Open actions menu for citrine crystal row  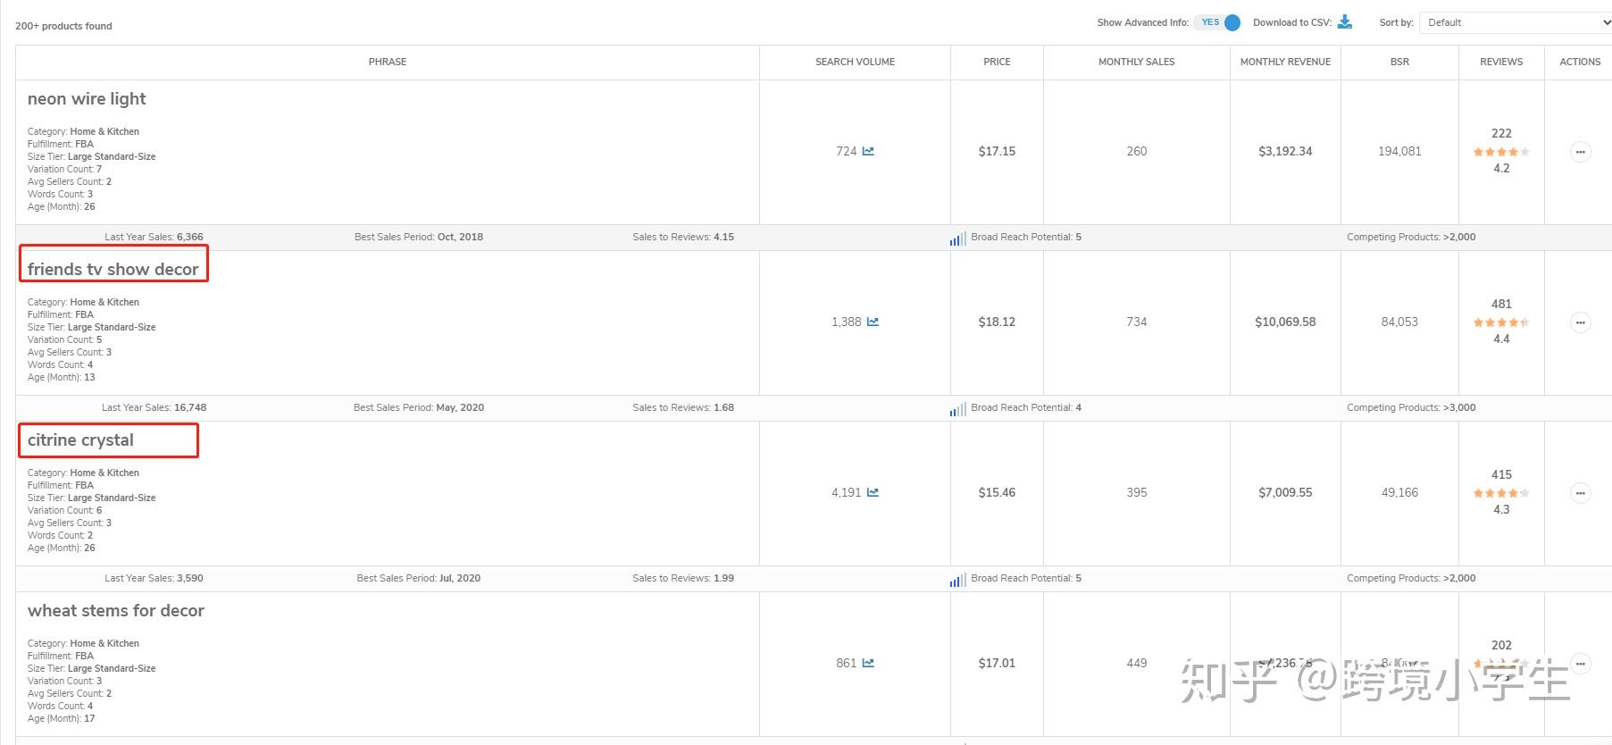click(1580, 493)
